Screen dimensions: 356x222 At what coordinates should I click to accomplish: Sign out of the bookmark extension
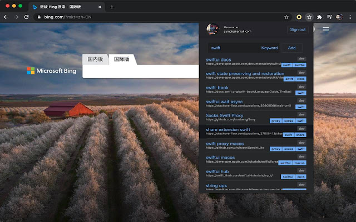point(298,29)
